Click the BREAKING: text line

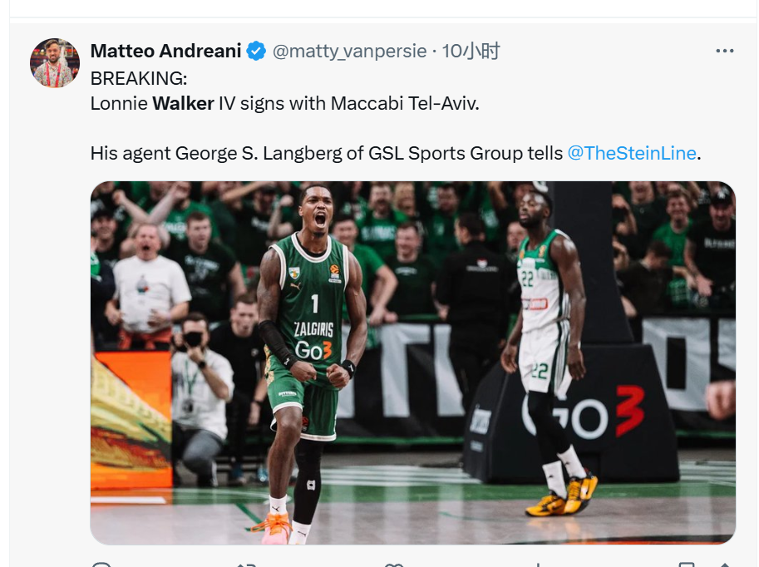(139, 78)
